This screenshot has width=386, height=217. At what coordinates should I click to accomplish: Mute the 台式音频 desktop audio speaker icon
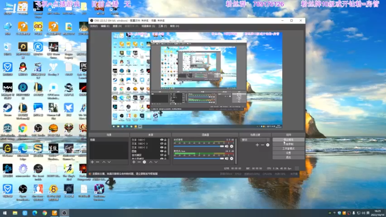(226, 147)
